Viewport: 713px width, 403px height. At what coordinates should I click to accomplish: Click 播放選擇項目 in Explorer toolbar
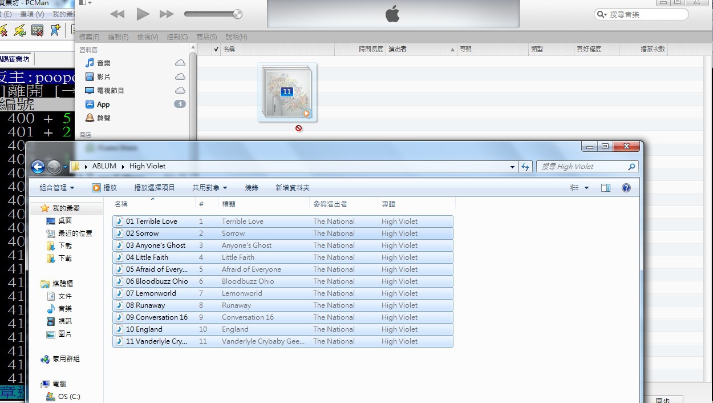point(155,187)
